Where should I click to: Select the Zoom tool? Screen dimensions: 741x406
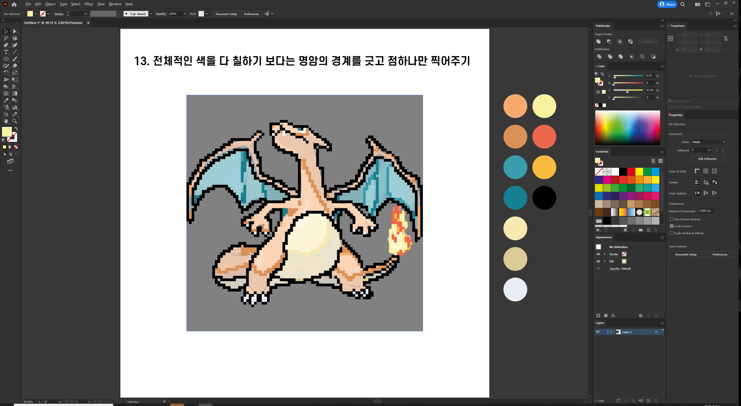coord(15,121)
